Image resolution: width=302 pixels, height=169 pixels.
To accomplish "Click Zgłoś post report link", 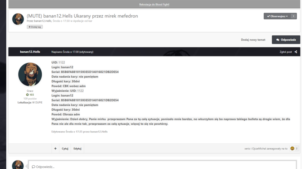I will click(286, 52).
